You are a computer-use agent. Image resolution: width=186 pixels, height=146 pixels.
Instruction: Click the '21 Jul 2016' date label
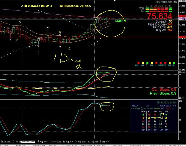pyautogui.click(x=6, y=142)
